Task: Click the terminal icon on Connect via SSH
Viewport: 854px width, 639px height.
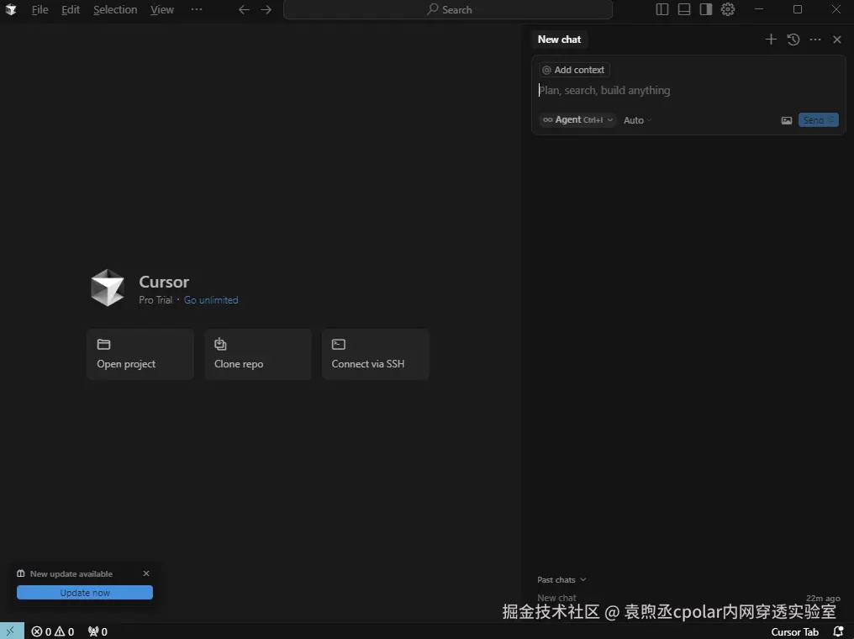Action: (x=338, y=344)
